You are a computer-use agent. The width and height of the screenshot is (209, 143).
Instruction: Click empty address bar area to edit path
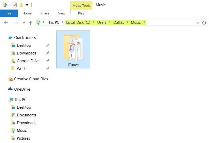pos(171,22)
